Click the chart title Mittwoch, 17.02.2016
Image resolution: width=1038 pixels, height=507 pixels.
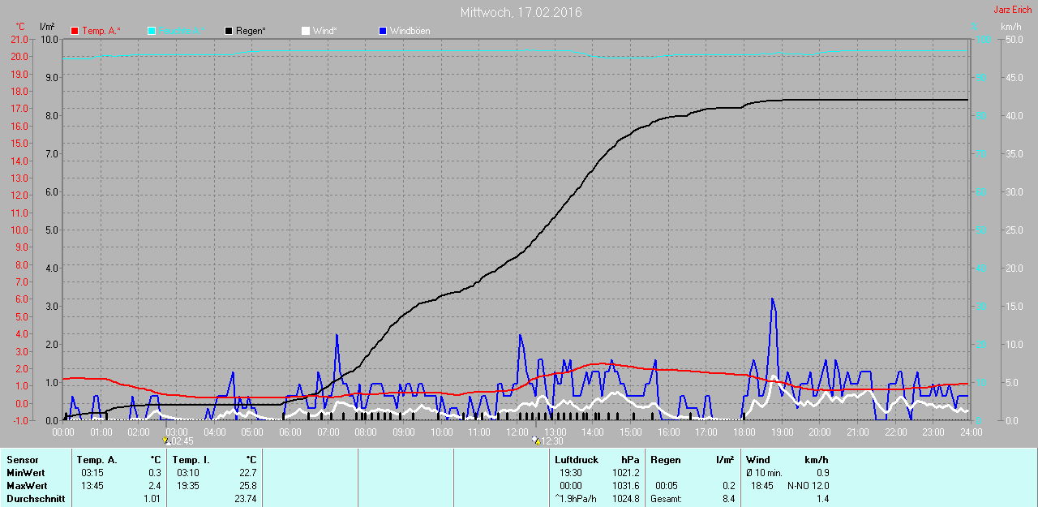pyautogui.click(x=521, y=12)
